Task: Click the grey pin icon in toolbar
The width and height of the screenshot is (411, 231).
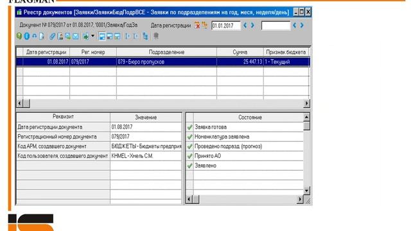Action: 156,36
